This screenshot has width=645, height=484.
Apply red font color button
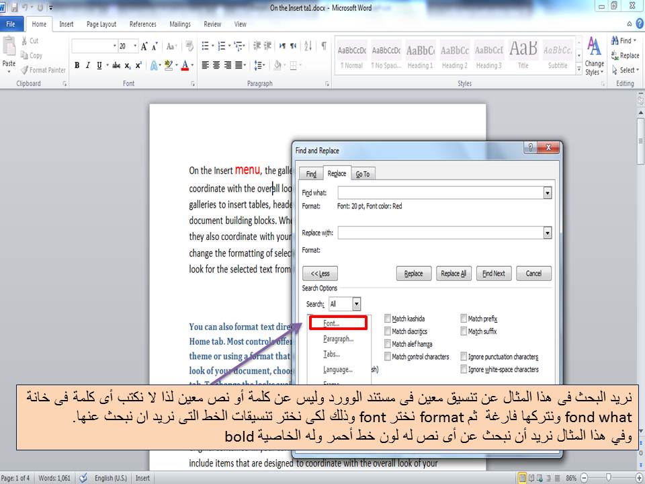[185, 65]
